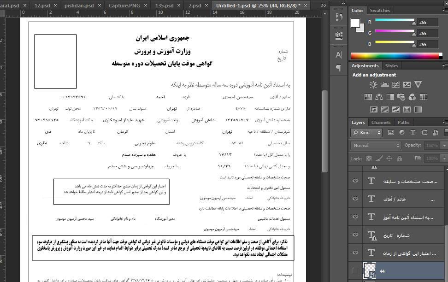
Task: Lock all layer attributes with padlock
Action: pos(400,159)
